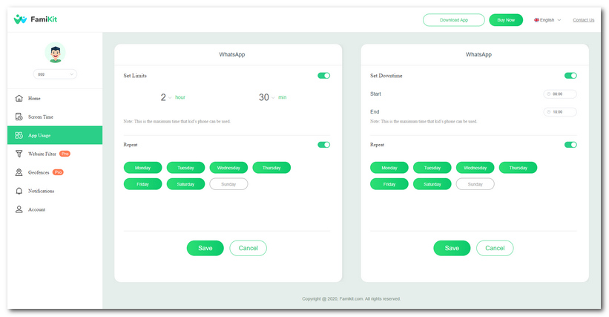Click the Geofences location icon

tap(19, 172)
